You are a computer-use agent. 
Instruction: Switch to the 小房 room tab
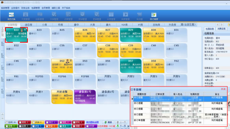tap(44, 25)
